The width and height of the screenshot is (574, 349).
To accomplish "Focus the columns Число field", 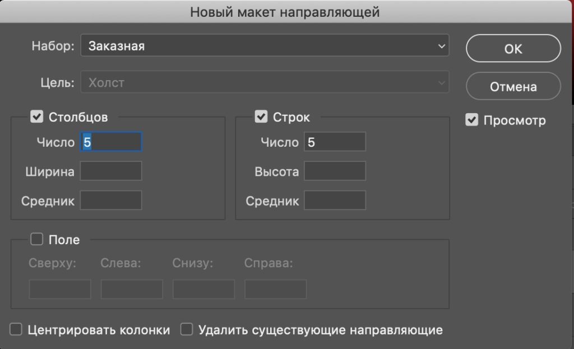I will [x=111, y=142].
